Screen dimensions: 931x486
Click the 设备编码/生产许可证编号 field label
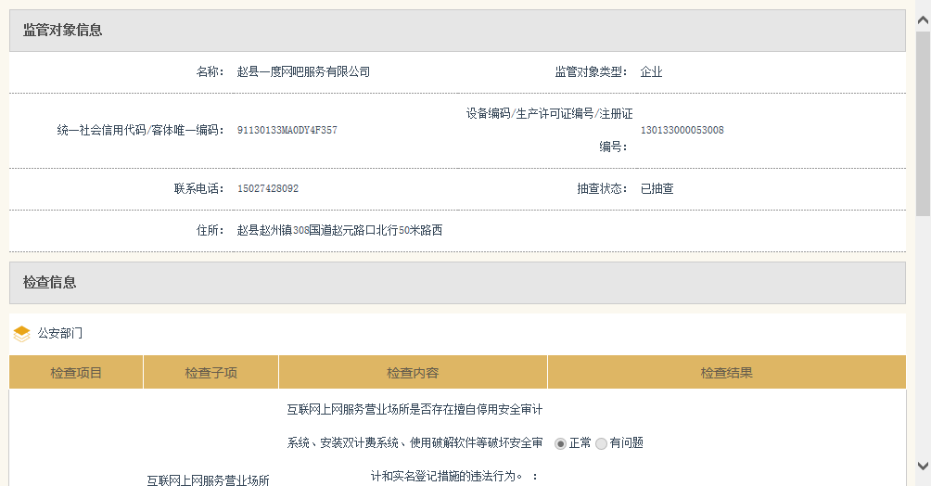tap(549, 130)
